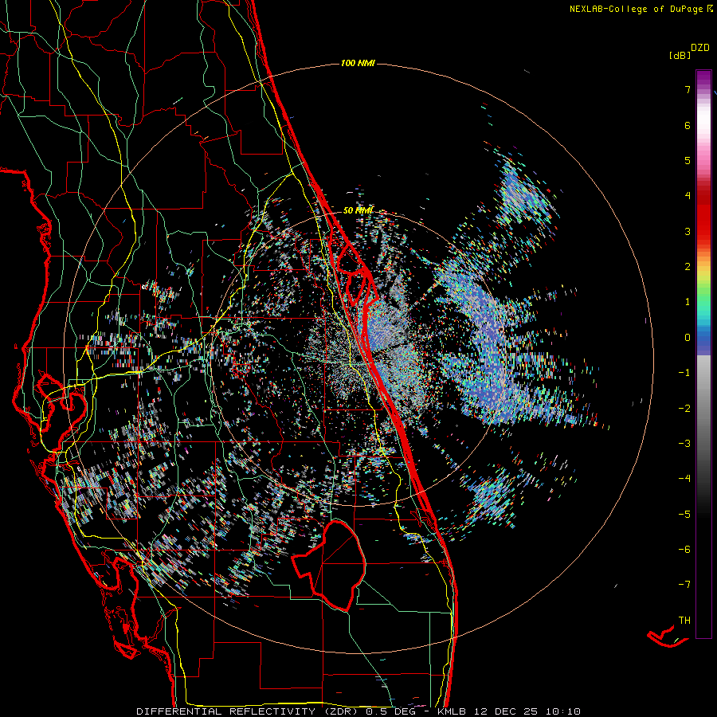Click the red band of the color scale

(x=703, y=215)
